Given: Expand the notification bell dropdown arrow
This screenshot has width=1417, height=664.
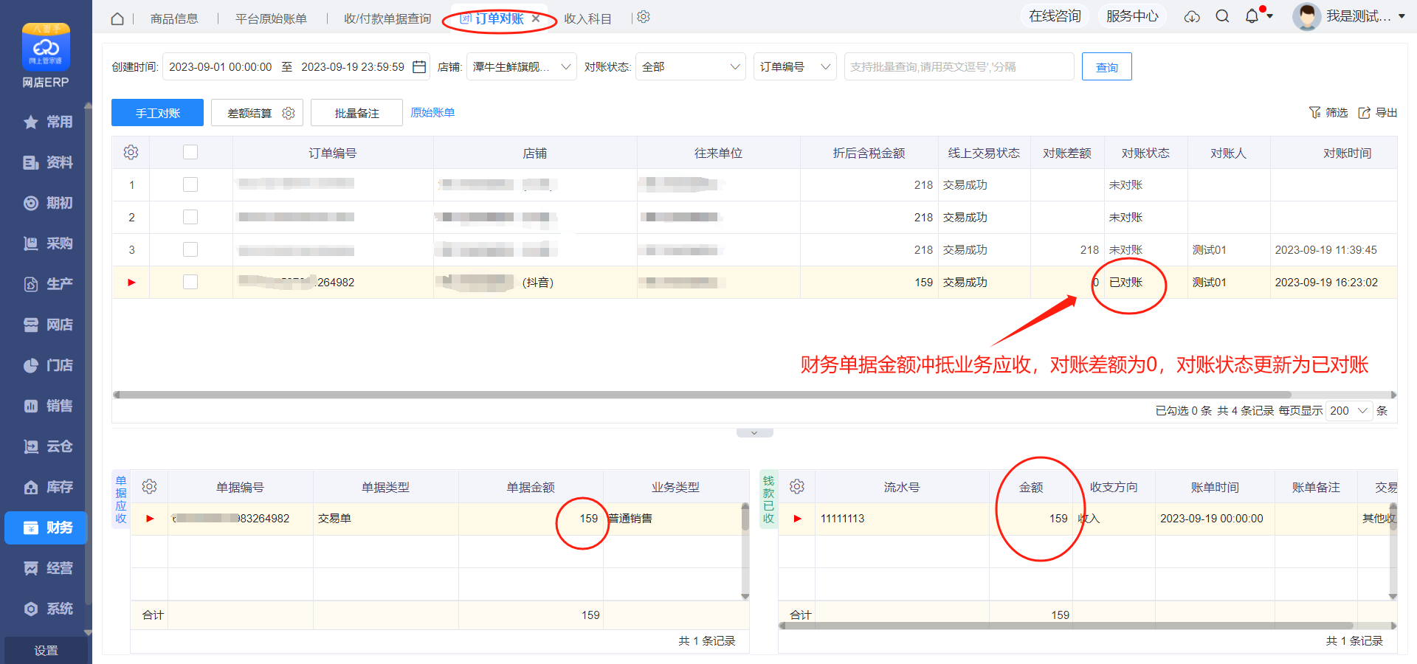Looking at the screenshot, I should [x=1269, y=16].
